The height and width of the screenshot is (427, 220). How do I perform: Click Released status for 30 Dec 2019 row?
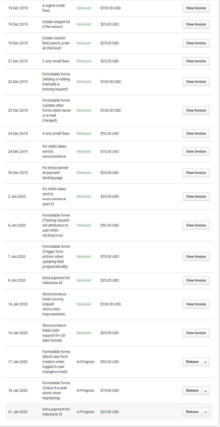click(84, 173)
